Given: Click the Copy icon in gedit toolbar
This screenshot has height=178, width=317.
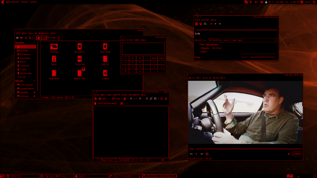Looking at the screenshot, I should click(x=151, y=99).
